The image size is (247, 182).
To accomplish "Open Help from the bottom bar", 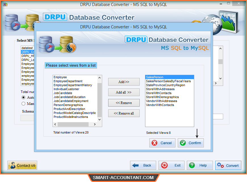I will coord(200,165).
